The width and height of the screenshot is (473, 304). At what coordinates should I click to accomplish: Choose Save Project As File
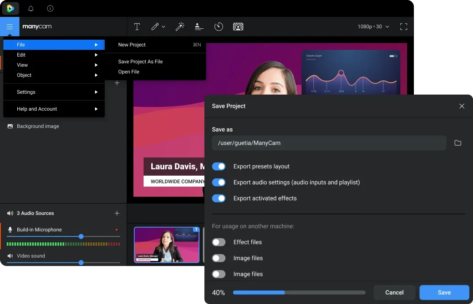click(140, 62)
